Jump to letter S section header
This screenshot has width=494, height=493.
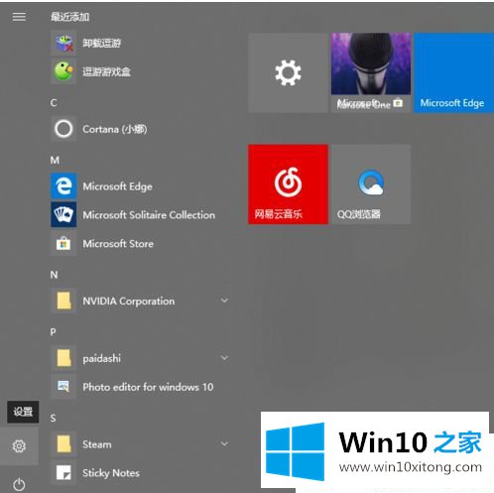(53, 419)
